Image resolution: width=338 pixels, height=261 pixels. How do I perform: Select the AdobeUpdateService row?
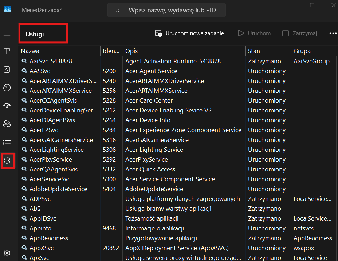(x=58, y=189)
